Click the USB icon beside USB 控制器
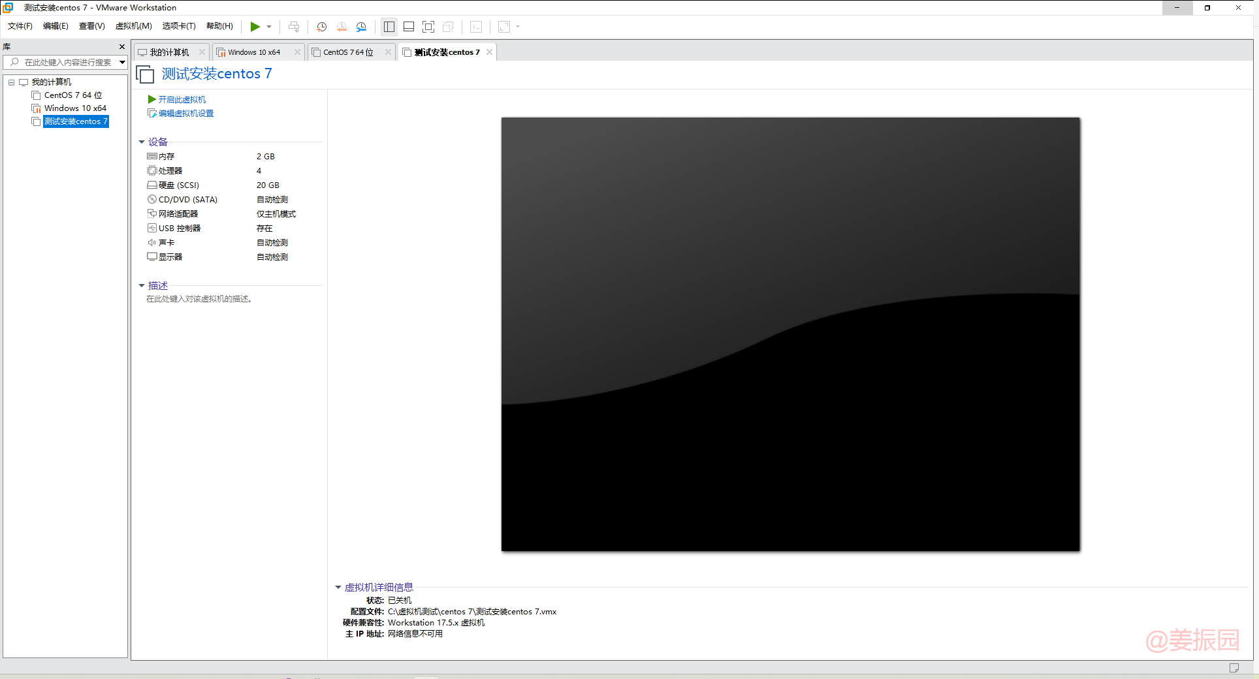1259x679 pixels. tap(152, 228)
